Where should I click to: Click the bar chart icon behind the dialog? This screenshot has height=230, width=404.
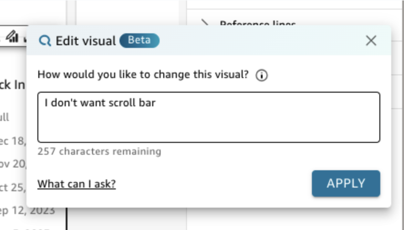click(x=11, y=36)
